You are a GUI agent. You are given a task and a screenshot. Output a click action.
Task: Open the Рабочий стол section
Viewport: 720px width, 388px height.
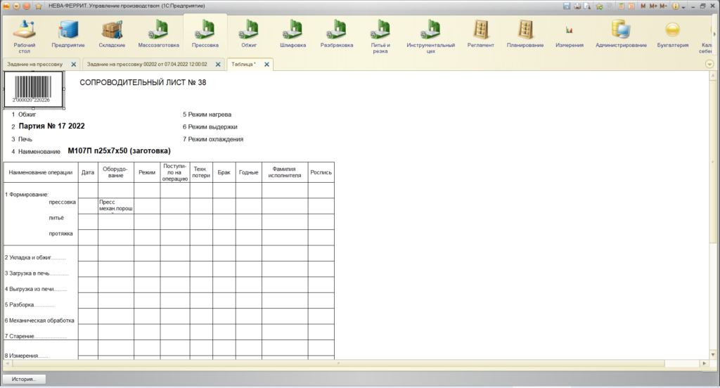(25, 37)
